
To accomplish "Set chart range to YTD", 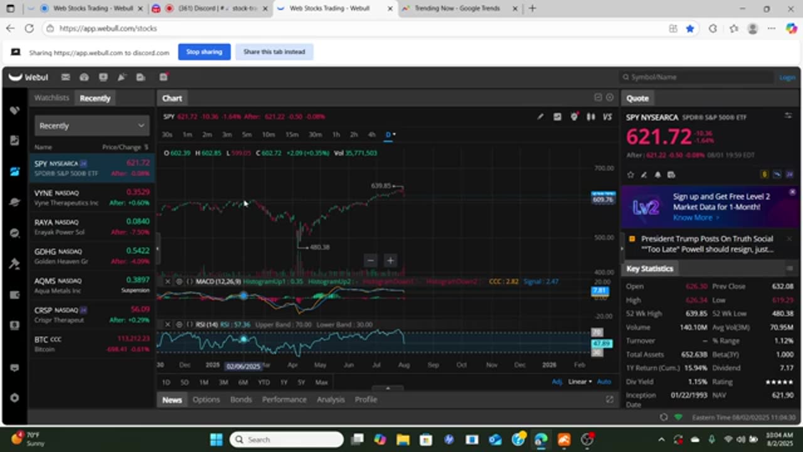I will coord(263,382).
